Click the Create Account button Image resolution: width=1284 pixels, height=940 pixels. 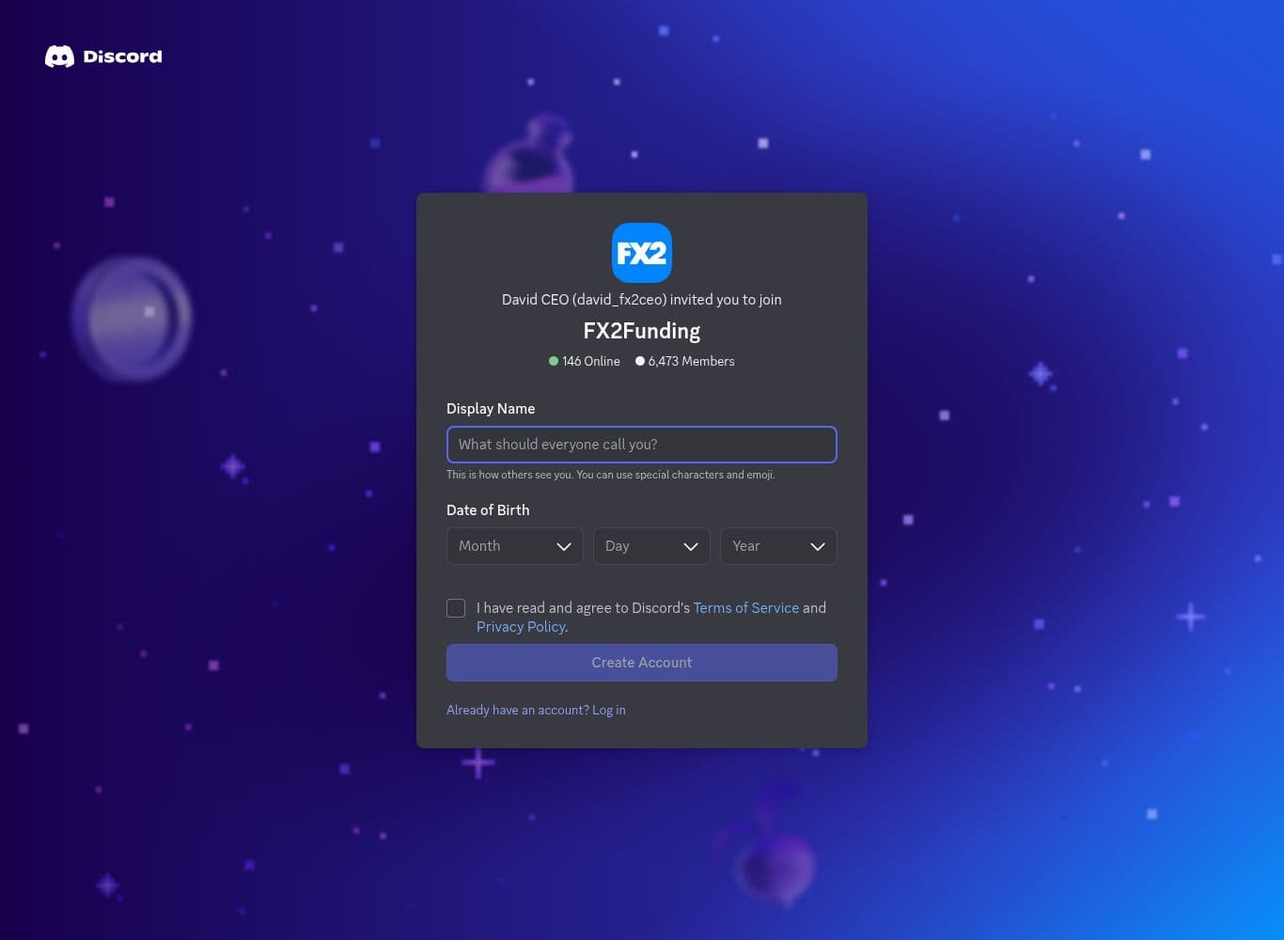[642, 663]
